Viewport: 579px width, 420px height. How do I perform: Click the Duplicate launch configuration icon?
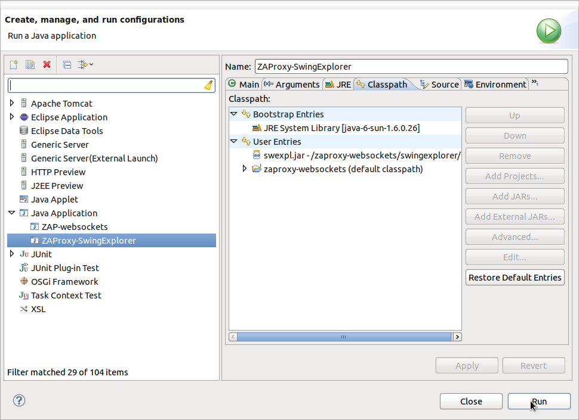(30, 64)
